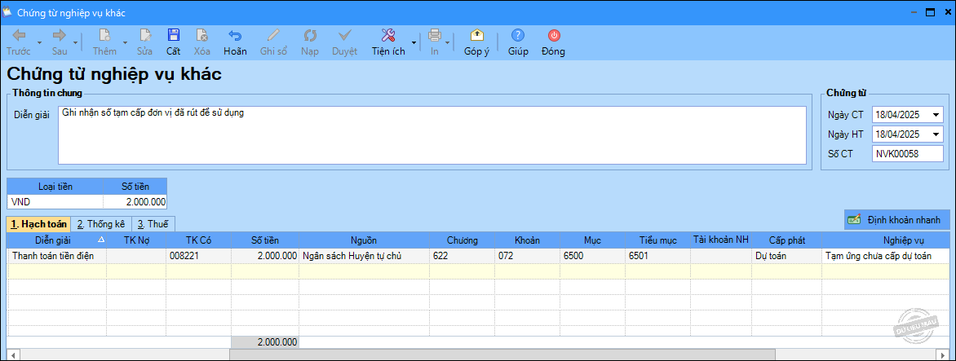The width and height of the screenshot is (956, 361).
Task: Click Cấp phát column header
Action: point(786,240)
